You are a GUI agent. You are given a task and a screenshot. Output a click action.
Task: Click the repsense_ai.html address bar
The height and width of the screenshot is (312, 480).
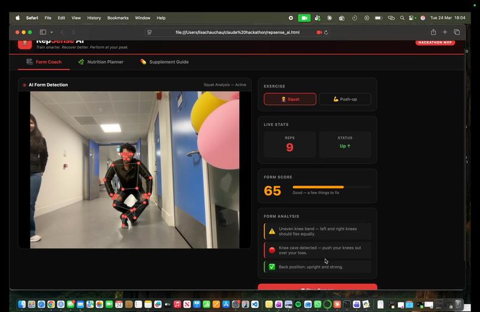[x=238, y=32]
